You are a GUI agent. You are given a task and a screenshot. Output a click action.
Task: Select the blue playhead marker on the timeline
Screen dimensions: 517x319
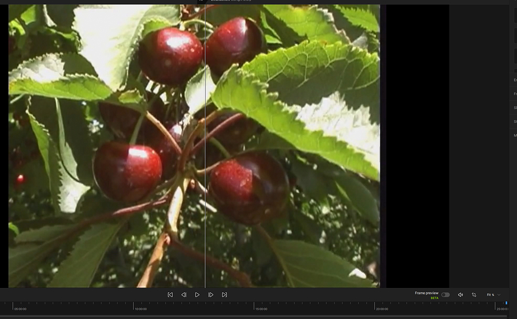[x=506, y=303]
